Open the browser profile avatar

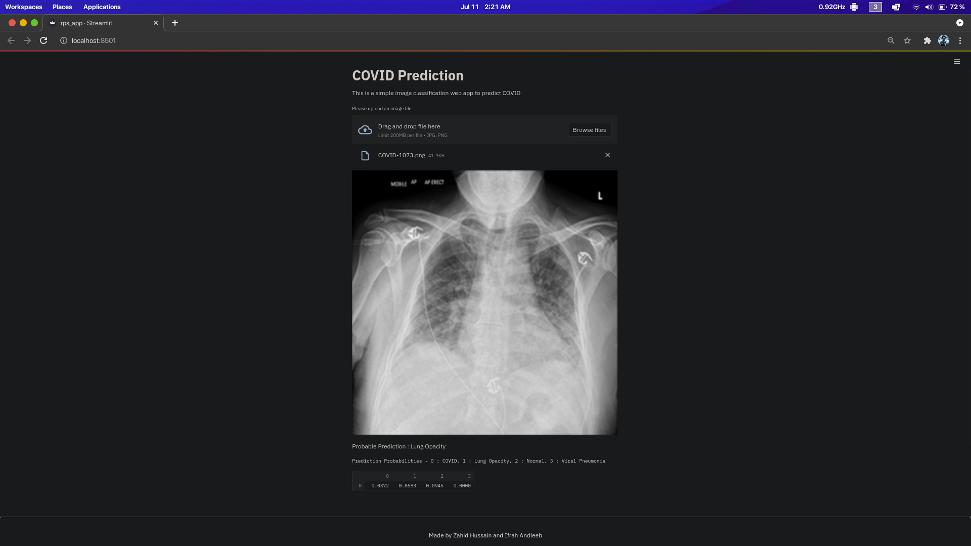pos(944,40)
